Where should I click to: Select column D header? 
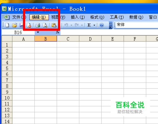pyautogui.click(x=90, y=39)
